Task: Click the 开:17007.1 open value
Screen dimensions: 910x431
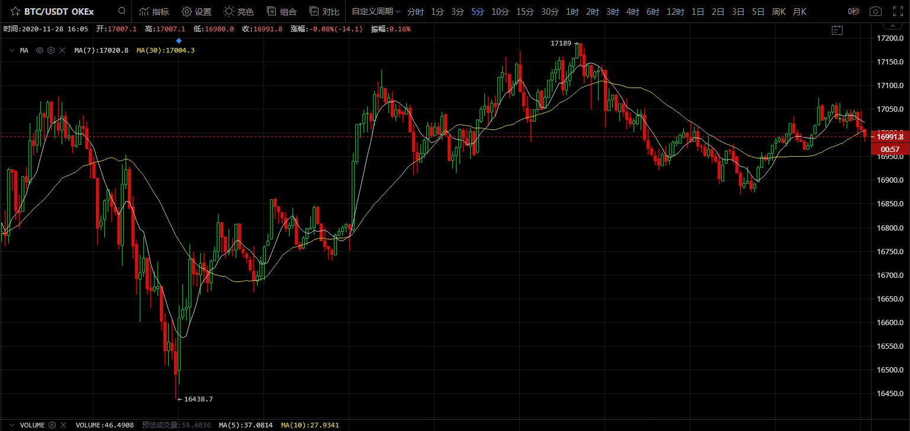Action: 117,28
